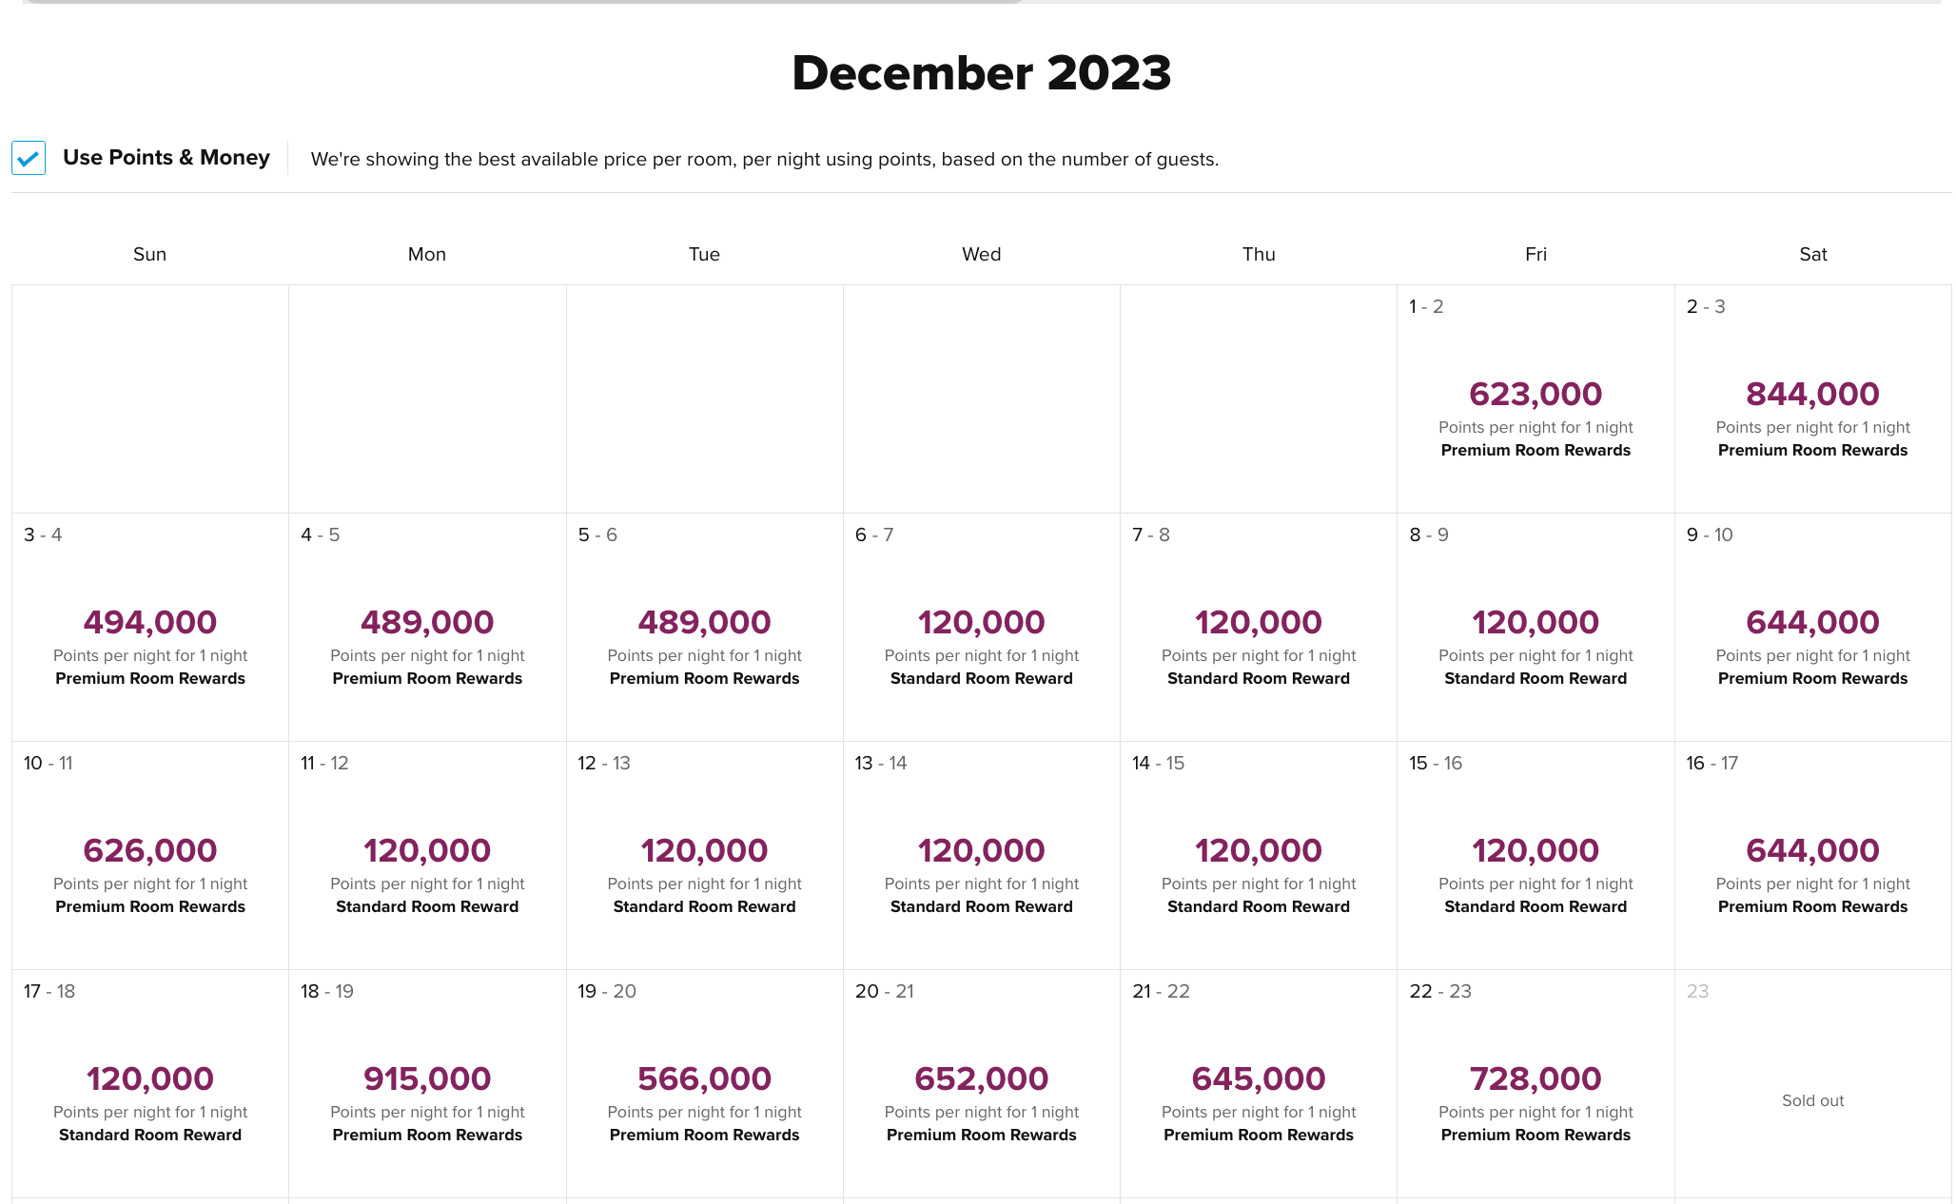Click the Sold out cell on December 23
This screenshot has width=1956, height=1204.
pos(1811,1100)
